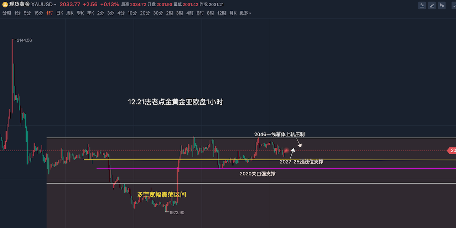Image resolution: width=456 pixels, height=228 pixels.
Task: Select the 30分 timeframe
Action: 158,13
